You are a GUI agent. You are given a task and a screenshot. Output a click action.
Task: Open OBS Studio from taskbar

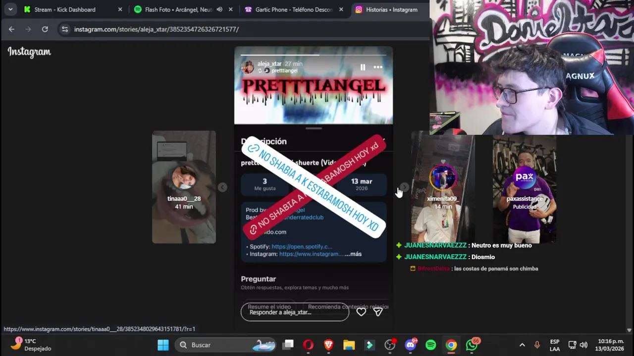[390, 345]
